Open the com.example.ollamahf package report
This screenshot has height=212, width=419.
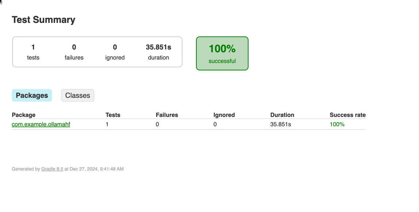(41, 124)
